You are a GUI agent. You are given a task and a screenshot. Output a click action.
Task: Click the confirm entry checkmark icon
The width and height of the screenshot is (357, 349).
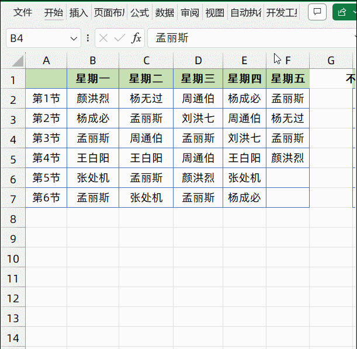[x=120, y=39]
